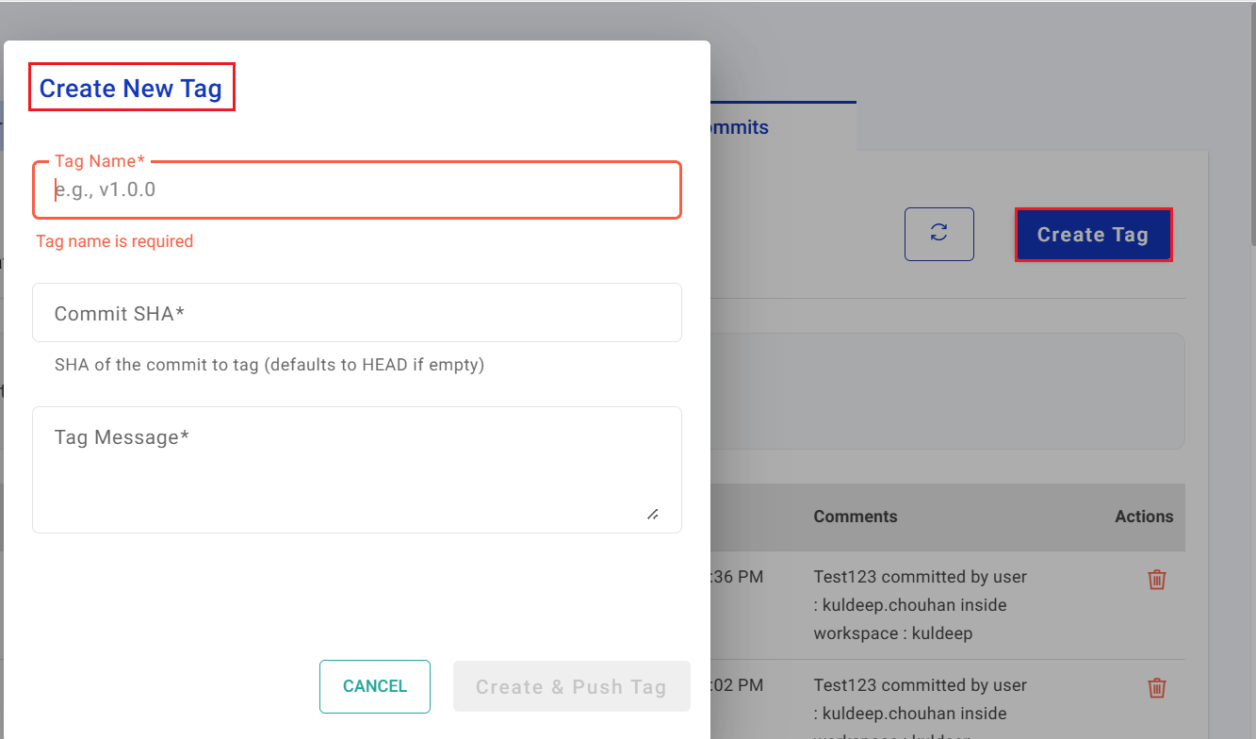Click the Actions column header

click(1143, 517)
